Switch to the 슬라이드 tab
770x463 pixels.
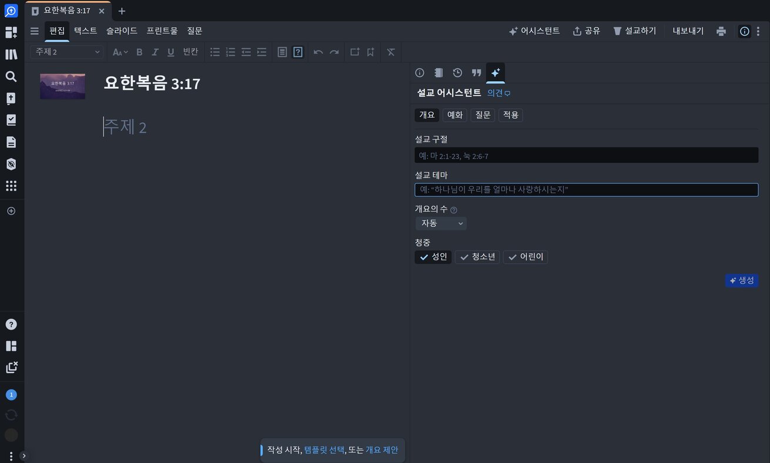click(122, 31)
